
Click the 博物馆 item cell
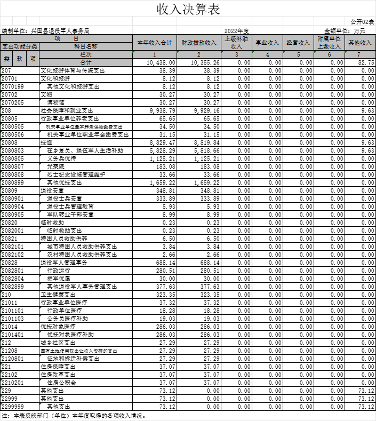(x=58, y=102)
